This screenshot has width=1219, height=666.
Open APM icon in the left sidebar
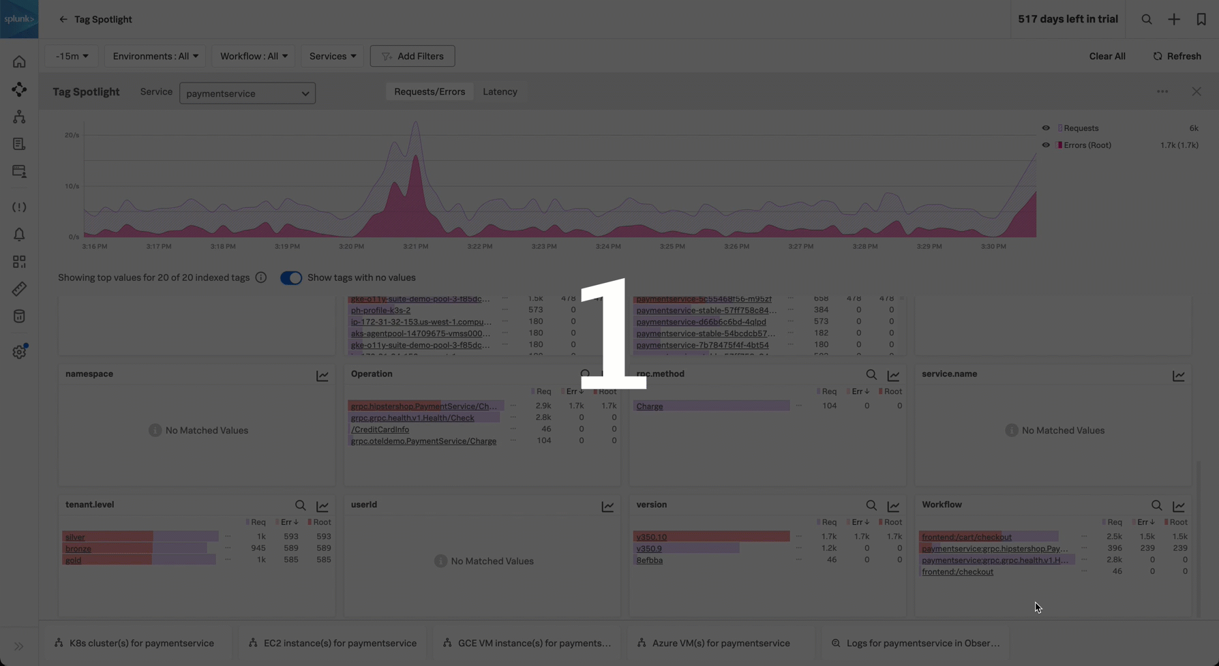point(19,89)
